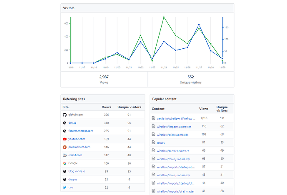The height and width of the screenshot is (195, 287).
Task: Click file icon of vanila-io/wireflow row
Action: click(153, 118)
